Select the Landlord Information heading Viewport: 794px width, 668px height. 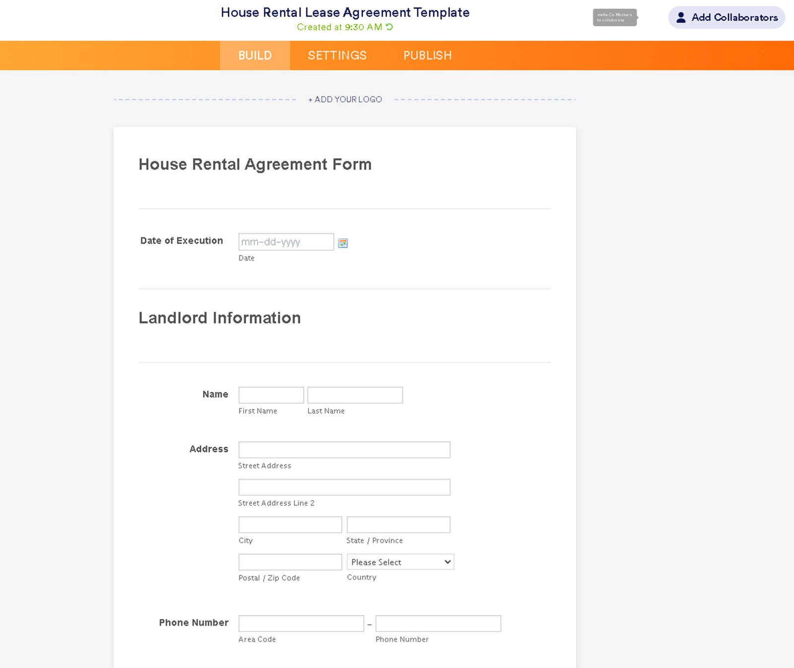point(220,318)
